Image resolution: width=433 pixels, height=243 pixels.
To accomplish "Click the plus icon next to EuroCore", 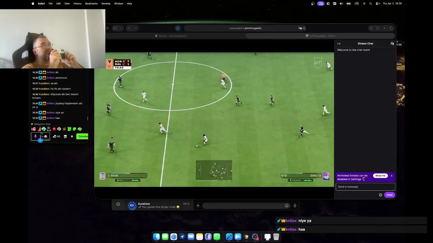I will tap(198, 206).
